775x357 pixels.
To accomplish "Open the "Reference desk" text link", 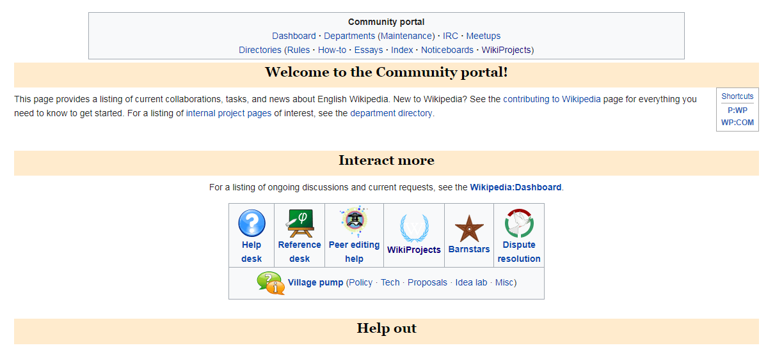I will (300, 252).
